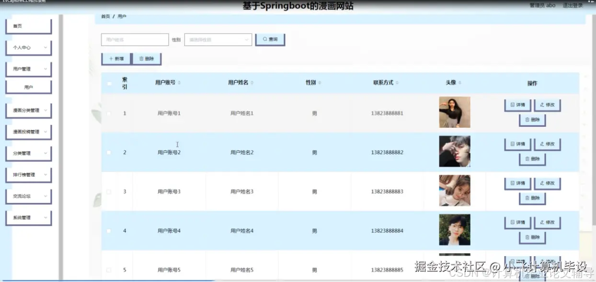Click 删除 for 用户账号3
This screenshot has height=282, width=596.
tap(532, 198)
